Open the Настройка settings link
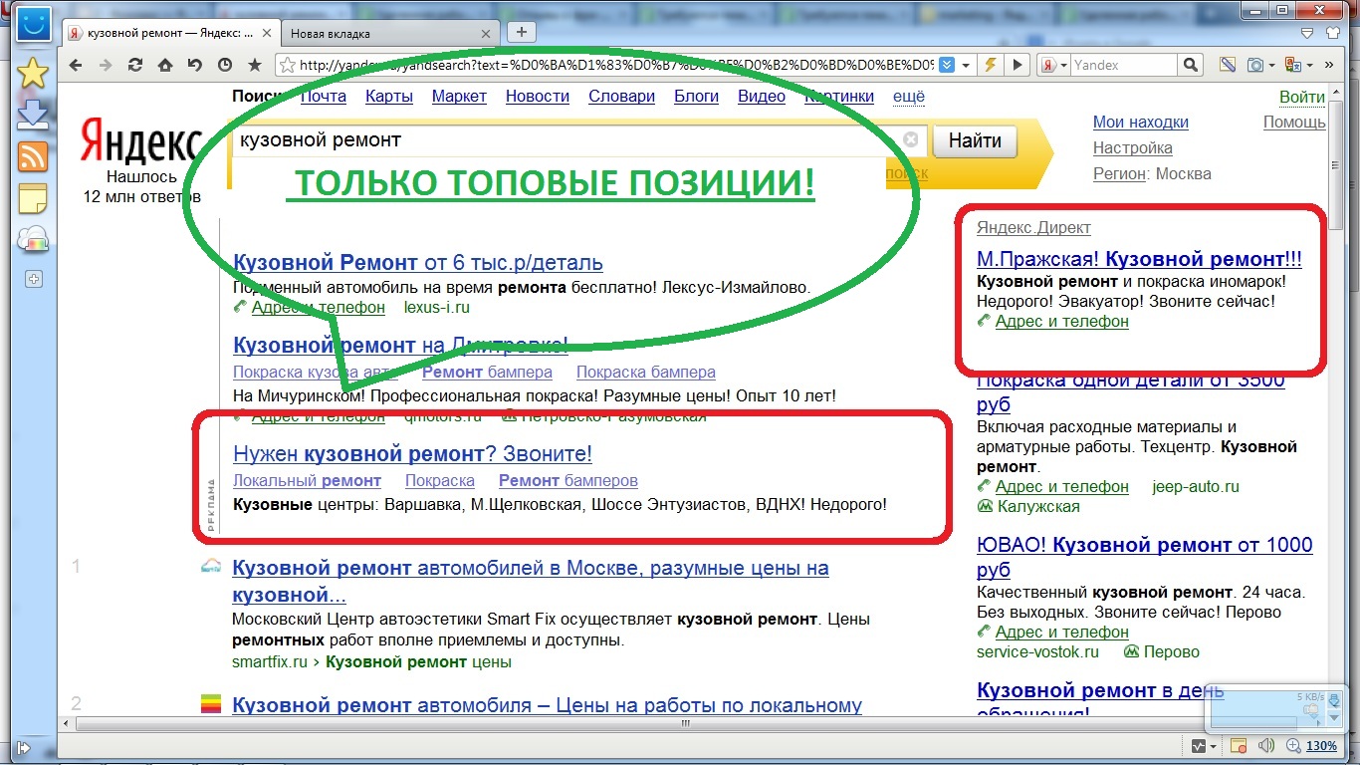Image resolution: width=1360 pixels, height=765 pixels. pyautogui.click(x=1133, y=147)
